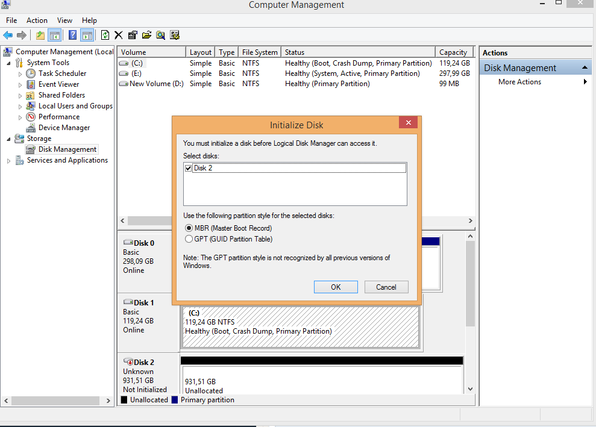
Task: Click the open folder toolbar icon
Action: (x=146, y=36)
